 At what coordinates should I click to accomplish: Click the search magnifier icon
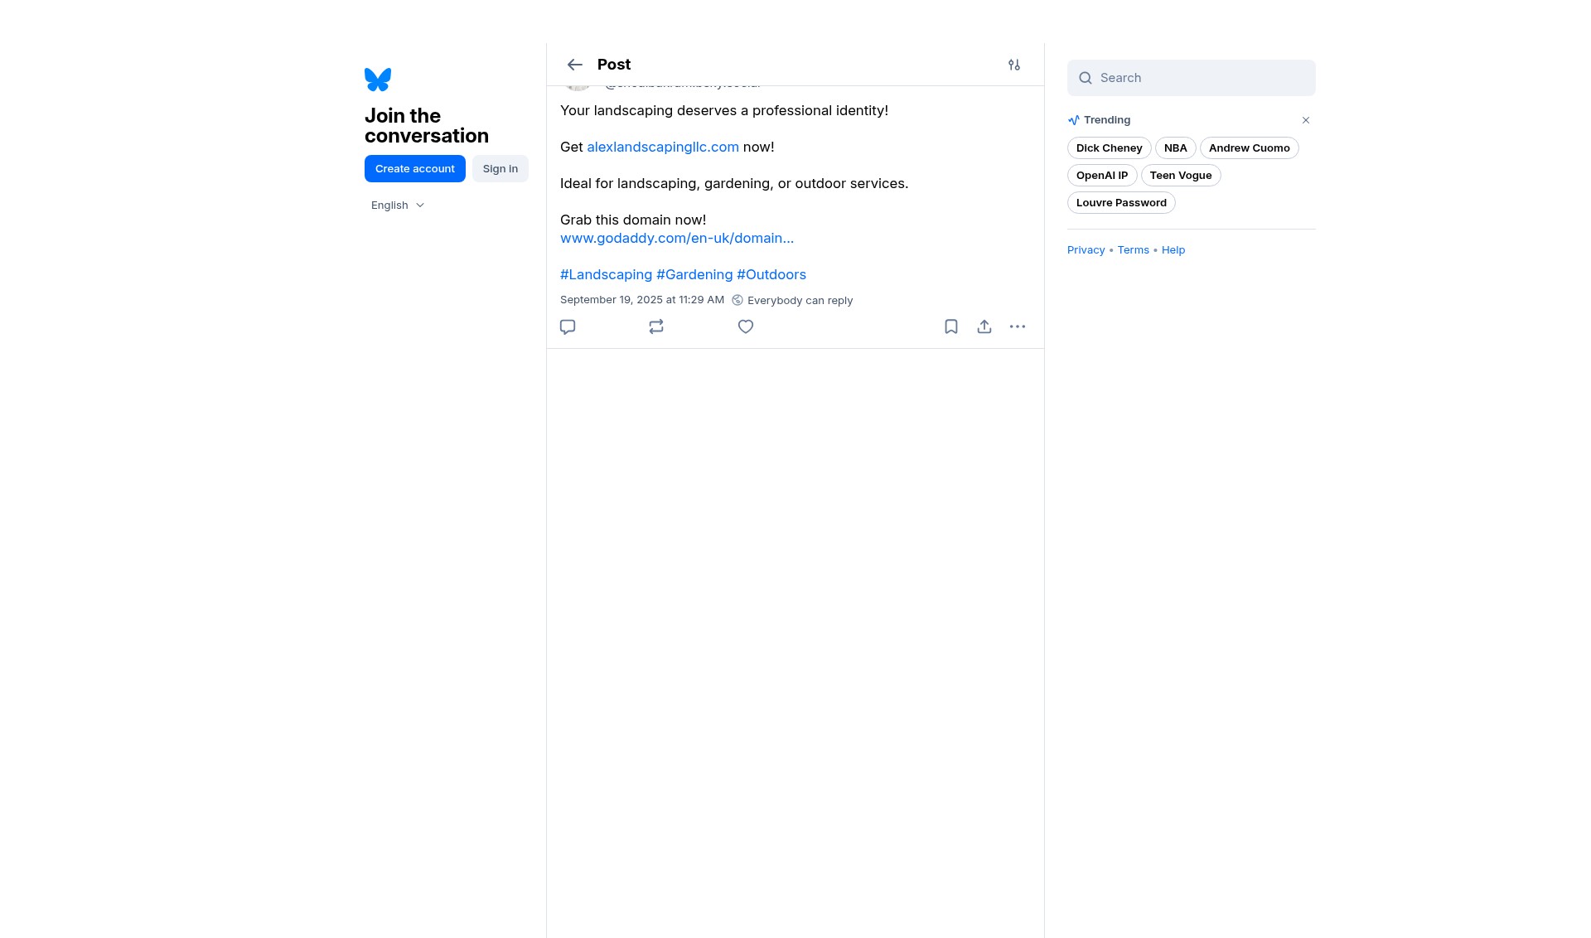coord(1086,78)
